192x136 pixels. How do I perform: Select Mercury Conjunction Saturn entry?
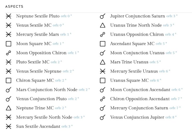click(x=139, y=108)
